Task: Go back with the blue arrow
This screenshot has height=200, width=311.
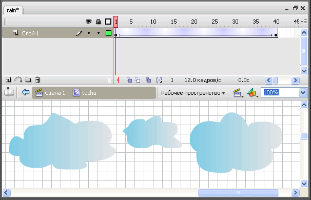Action: (x=26, y=92)
